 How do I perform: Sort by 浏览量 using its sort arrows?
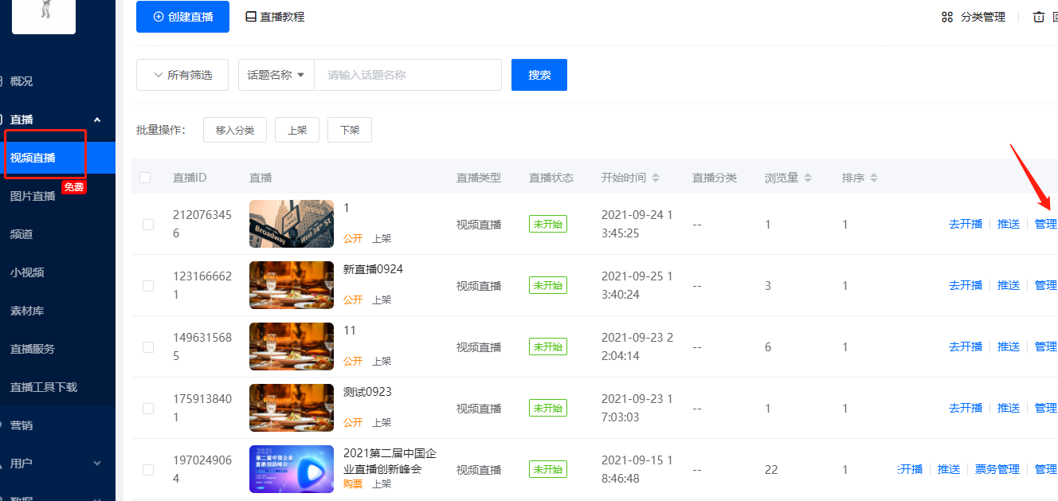808,178
